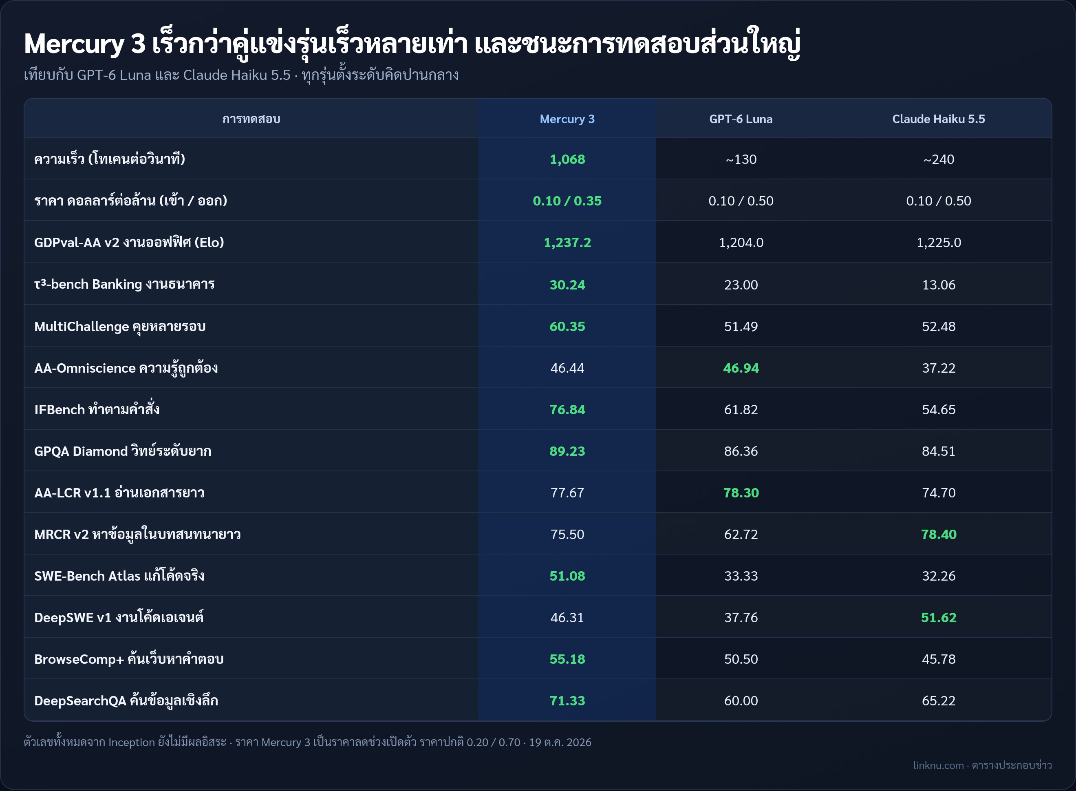
Task: Select the SWE-Bench Atlas row label
Action: point(120,576)
